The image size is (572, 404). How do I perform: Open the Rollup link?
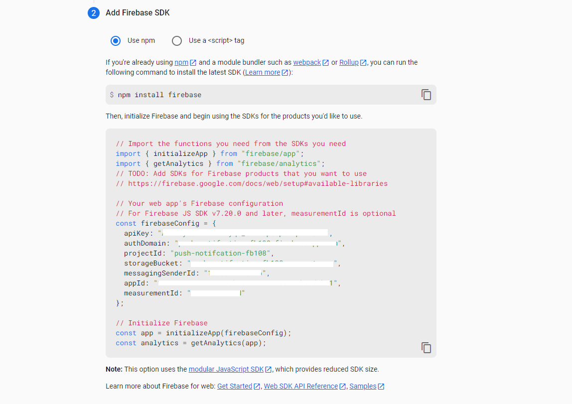(x=349, y=62)
